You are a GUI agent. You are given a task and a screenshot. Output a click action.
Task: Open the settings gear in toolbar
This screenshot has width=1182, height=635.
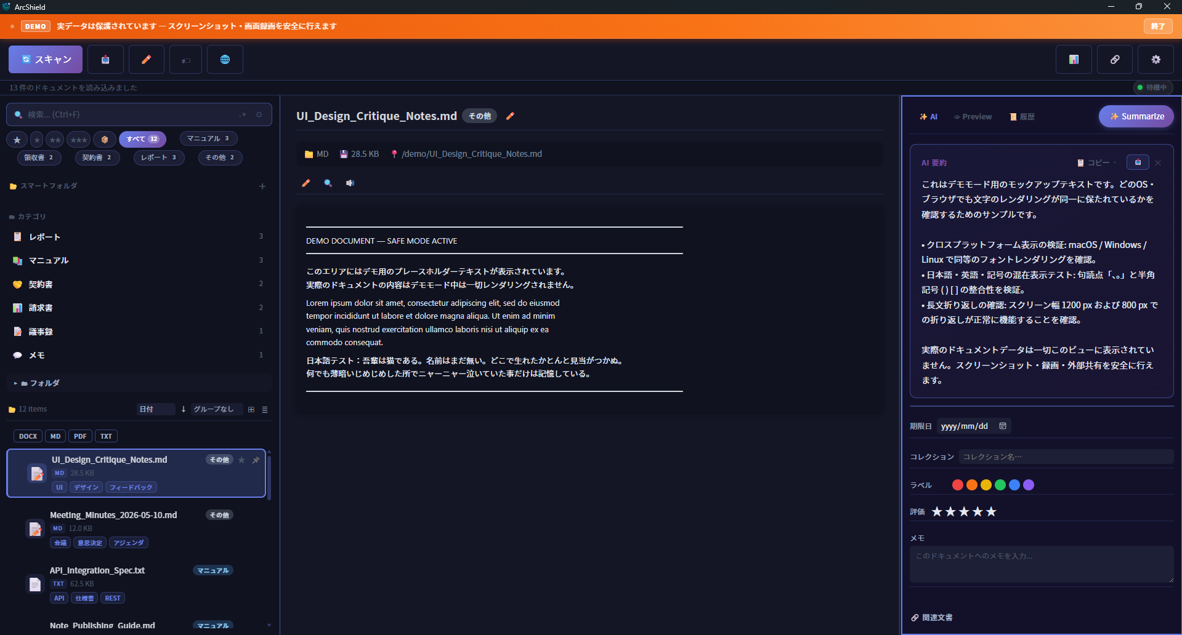pyautogui.click(x=1156, y=60)
